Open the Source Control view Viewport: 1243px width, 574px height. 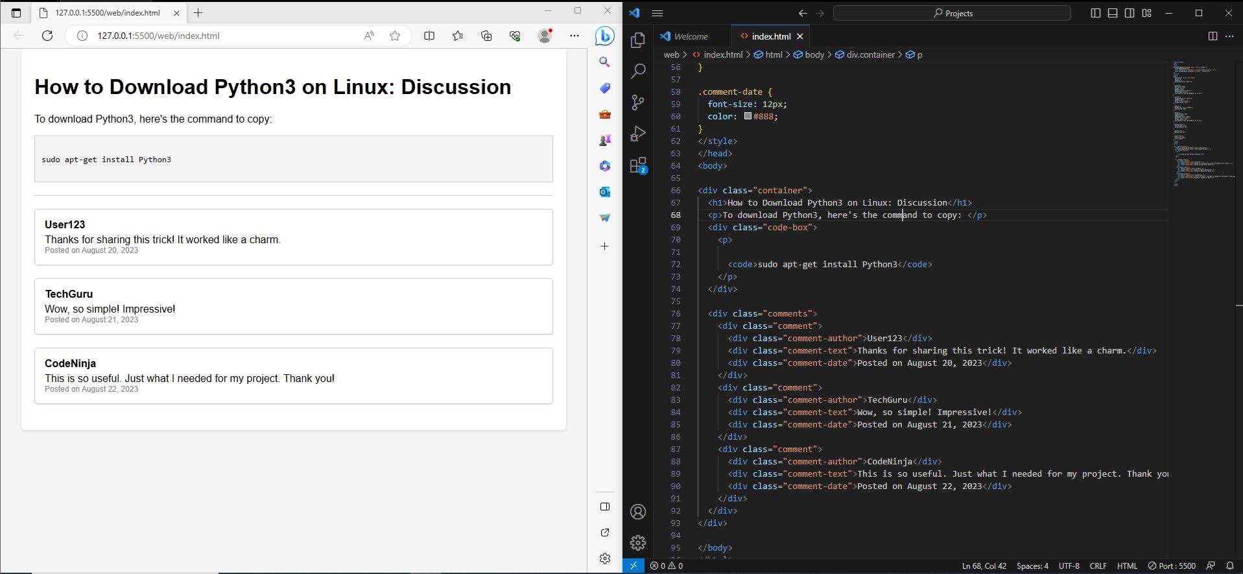click(x=638, y=102)
